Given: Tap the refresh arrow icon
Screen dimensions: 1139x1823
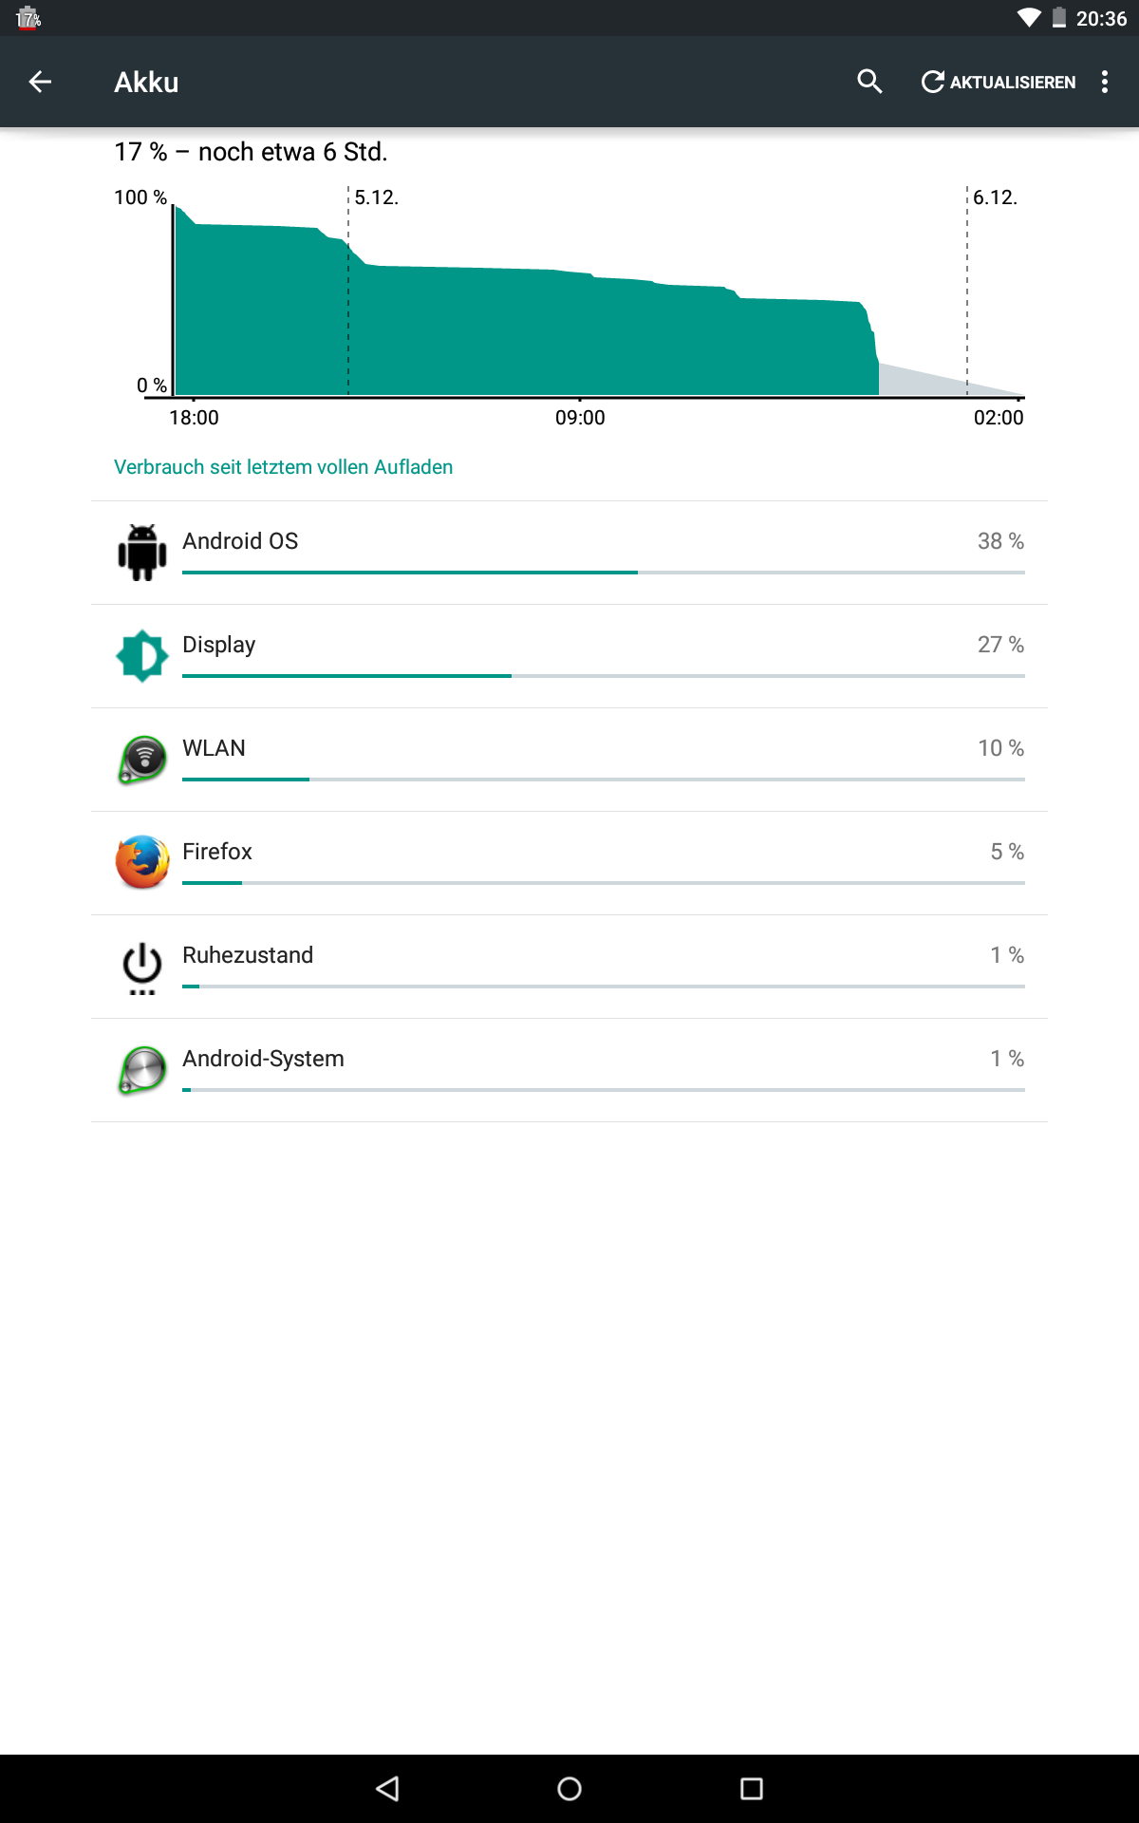Looking at the screenshot, I should (x=933, y=82).
